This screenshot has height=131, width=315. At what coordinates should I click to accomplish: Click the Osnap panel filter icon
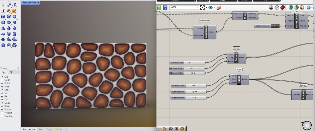pyautogui.click(x=11, y=72)
